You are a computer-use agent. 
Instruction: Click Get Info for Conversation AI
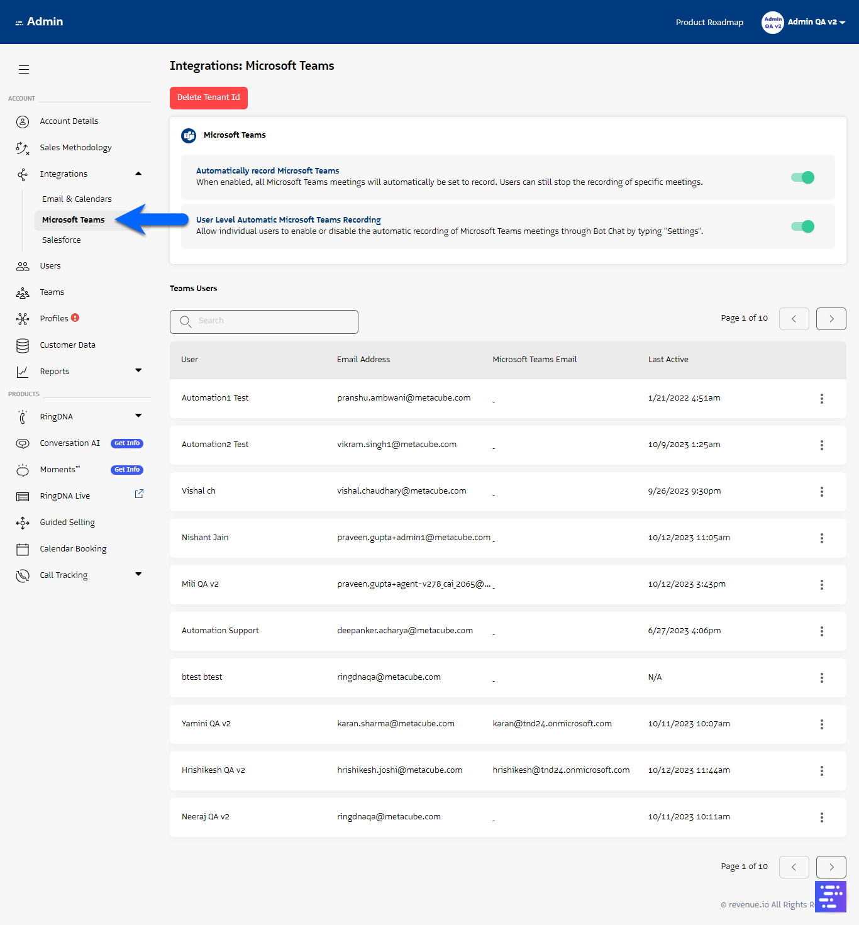pos(127,443)
